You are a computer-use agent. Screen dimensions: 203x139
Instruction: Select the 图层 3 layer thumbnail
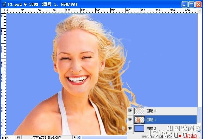pyautogui.click(x=139, y=111)
